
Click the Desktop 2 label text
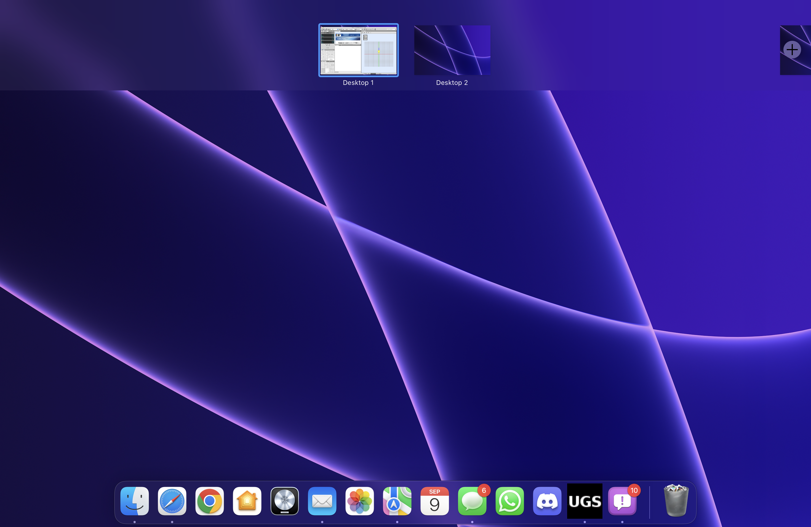click(452, 83)
